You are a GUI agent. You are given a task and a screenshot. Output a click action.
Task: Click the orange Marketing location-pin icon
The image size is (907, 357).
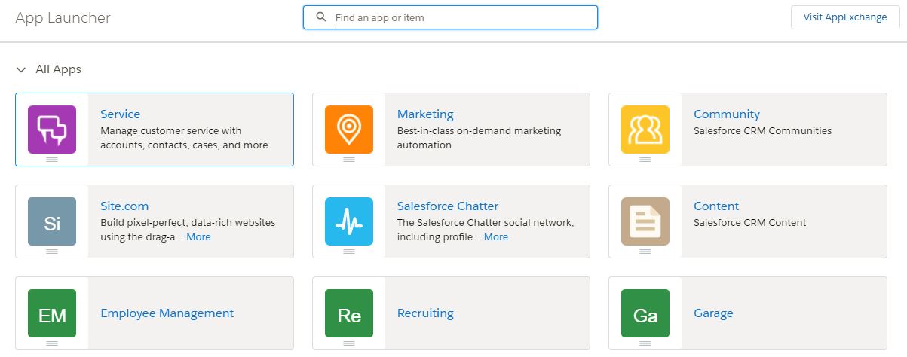(x=348, y=130)
